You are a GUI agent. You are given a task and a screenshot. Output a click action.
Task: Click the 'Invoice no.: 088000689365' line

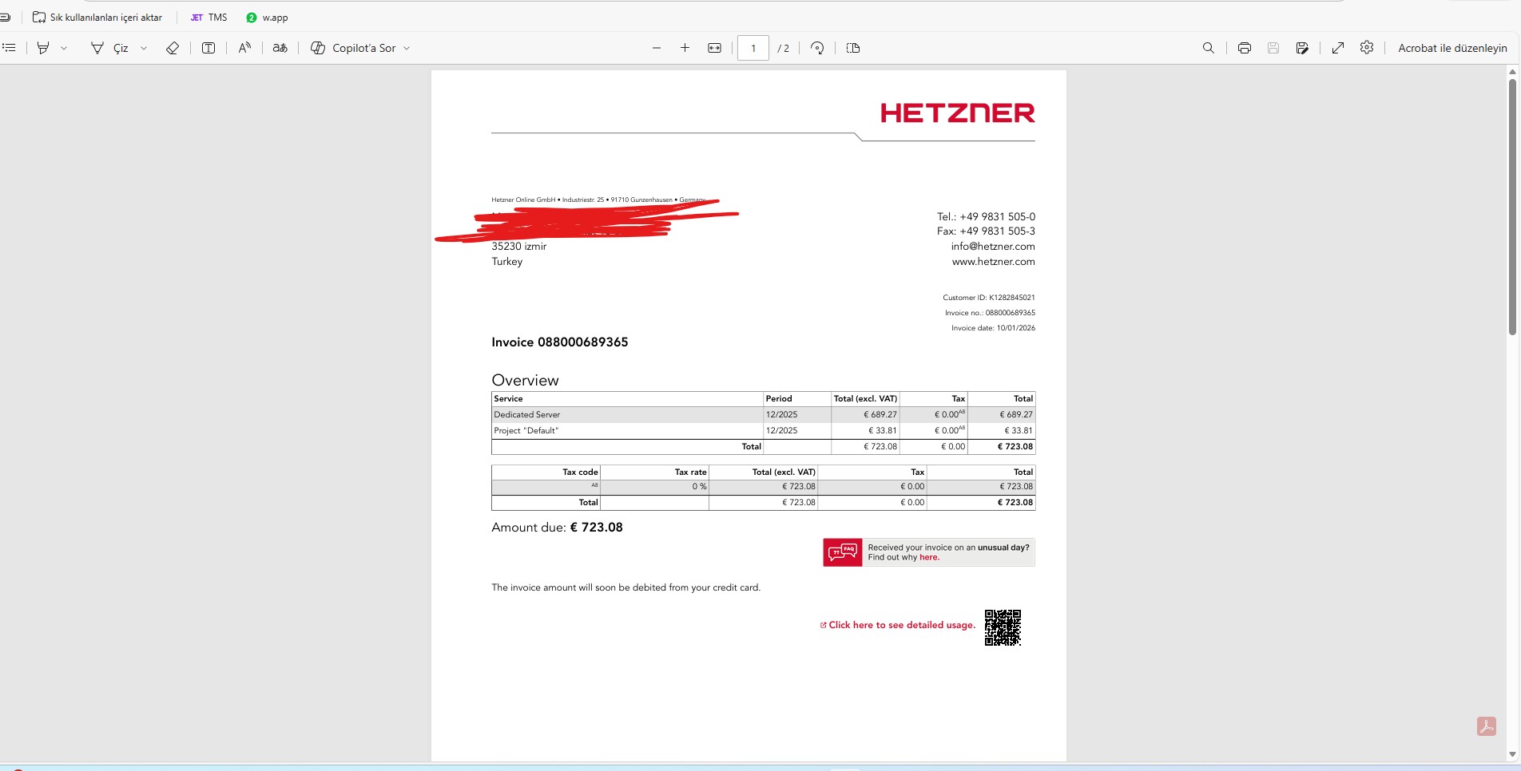(x=990, y=313)
